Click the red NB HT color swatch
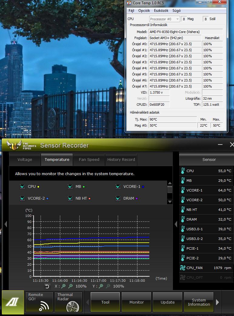234x316 pixels. pyautogui.click(x=89, y=198)
